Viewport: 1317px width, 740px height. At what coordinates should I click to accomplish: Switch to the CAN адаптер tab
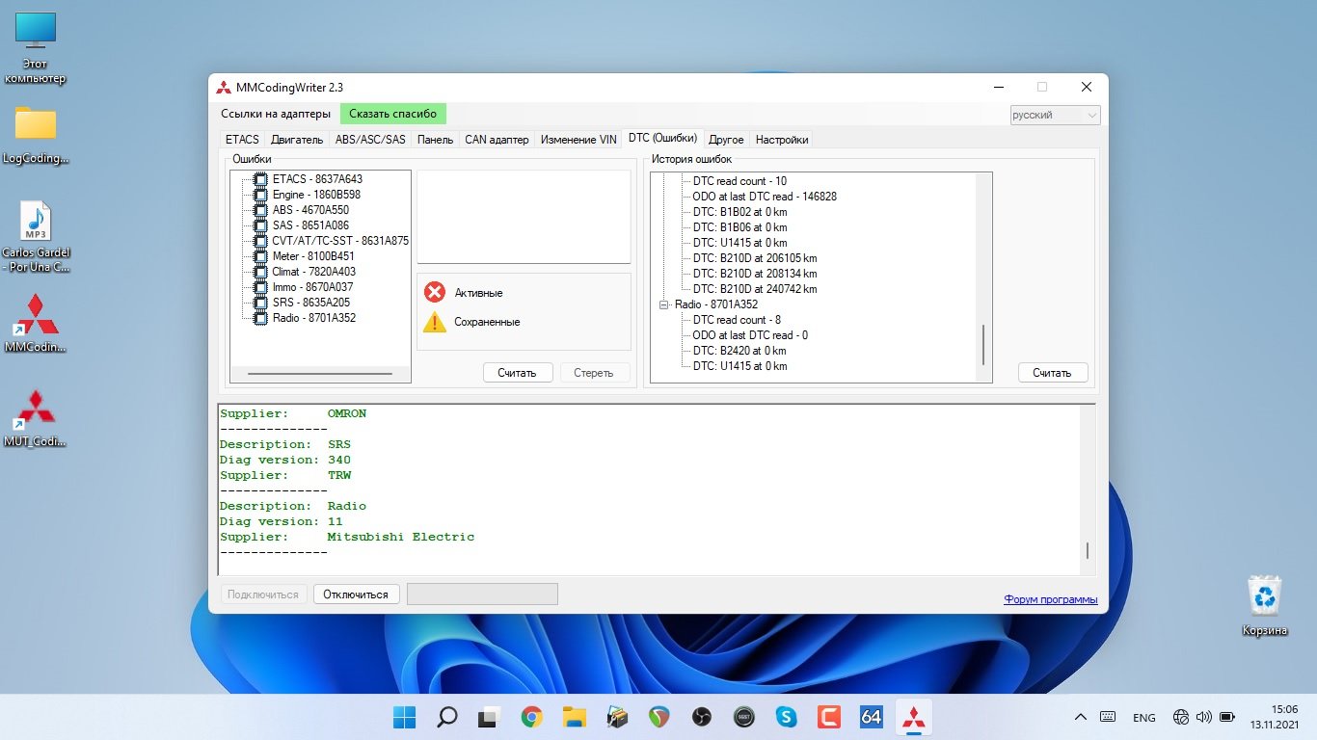497,140
